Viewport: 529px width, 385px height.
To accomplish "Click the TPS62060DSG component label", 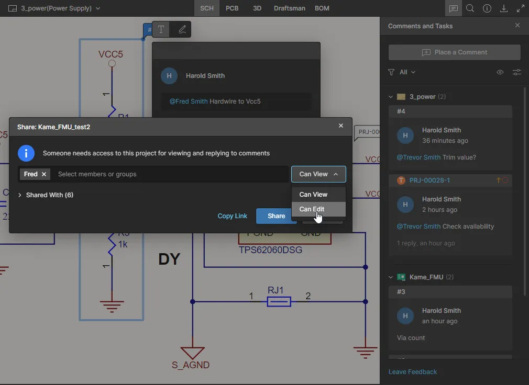I will pos(271,250).
